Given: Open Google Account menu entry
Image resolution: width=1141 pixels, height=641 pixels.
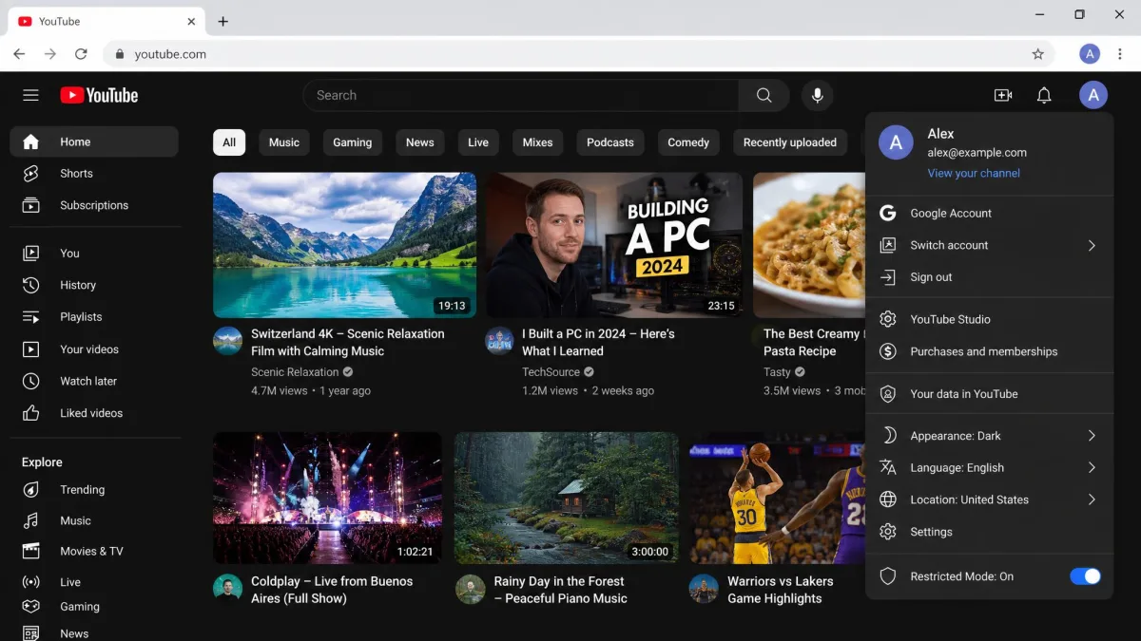Looking at the screenshot, I should pos(989,214).
